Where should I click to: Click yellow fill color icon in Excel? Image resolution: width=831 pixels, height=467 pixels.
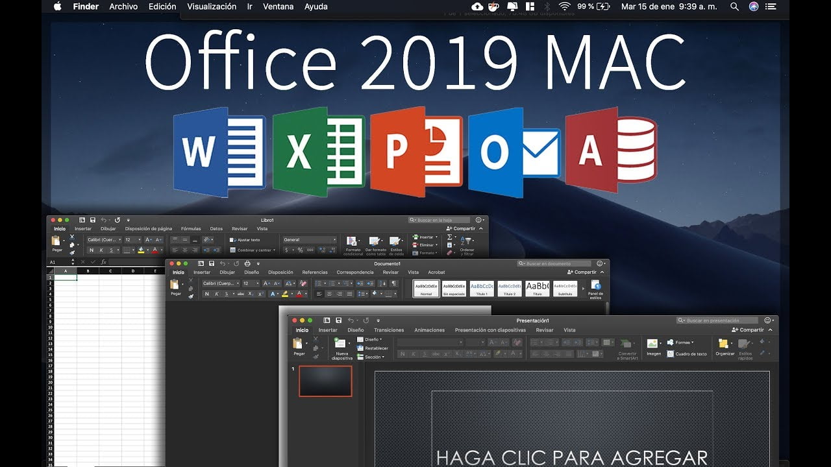(x=141, y=250)
